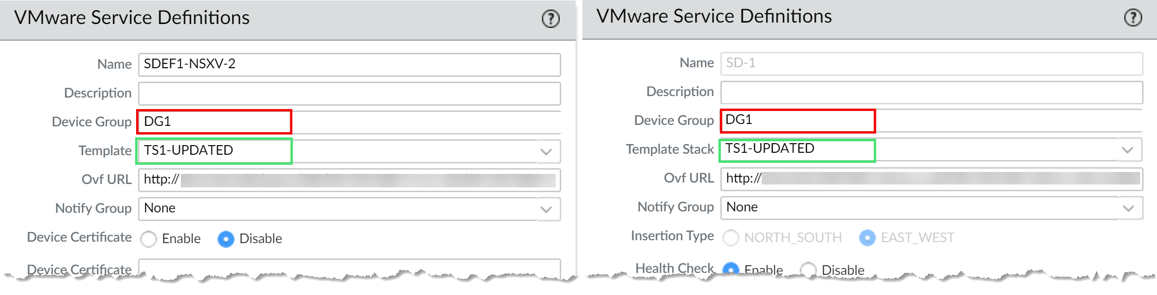
Task: Expand Template Stack dropdown arrow
Action: click(1128, 150)
